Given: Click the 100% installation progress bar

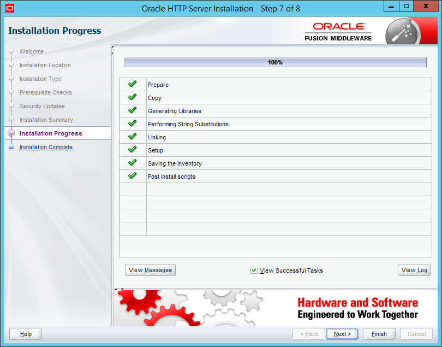Looking at the screenshot, I should 275,62.
